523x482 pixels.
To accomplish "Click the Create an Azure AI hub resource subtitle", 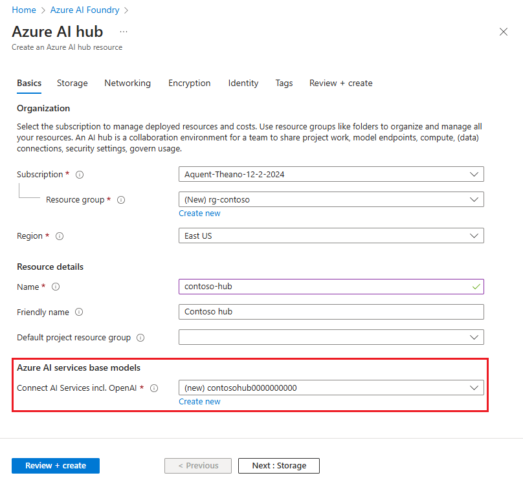I will [x=67, y=47].
